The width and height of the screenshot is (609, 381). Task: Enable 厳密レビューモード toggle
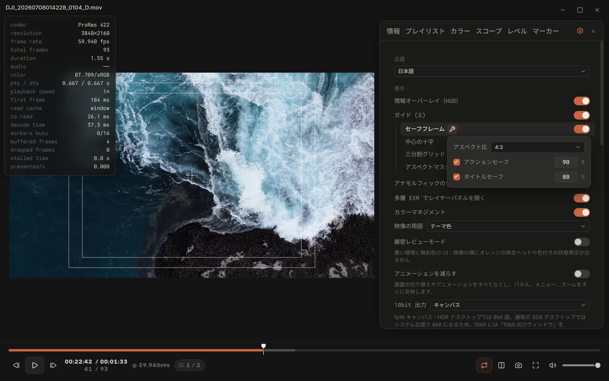coord(582,242)
